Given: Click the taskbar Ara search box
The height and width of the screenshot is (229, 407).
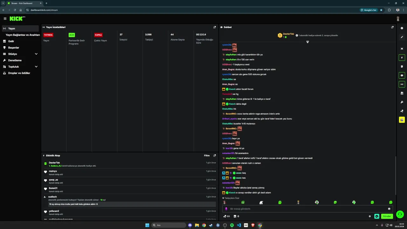Looking at the screenshot, I should pos(168,225).
